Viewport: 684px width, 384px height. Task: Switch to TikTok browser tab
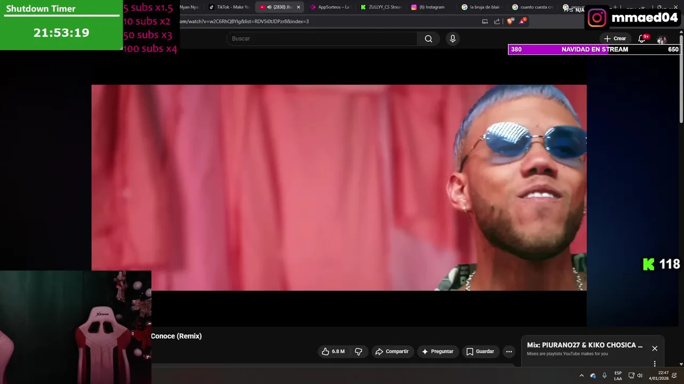coord(229,7)
